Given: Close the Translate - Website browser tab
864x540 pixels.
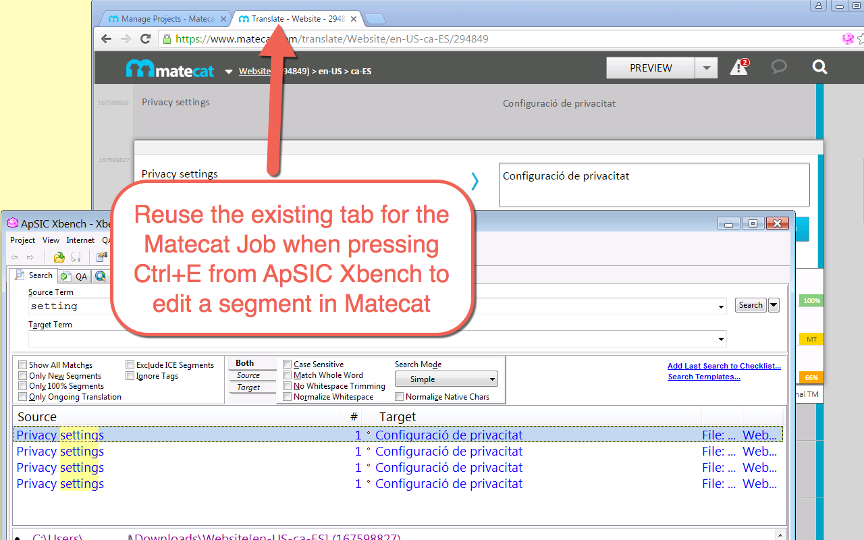Looking at the screenshot, I should [x=354, y=19].
